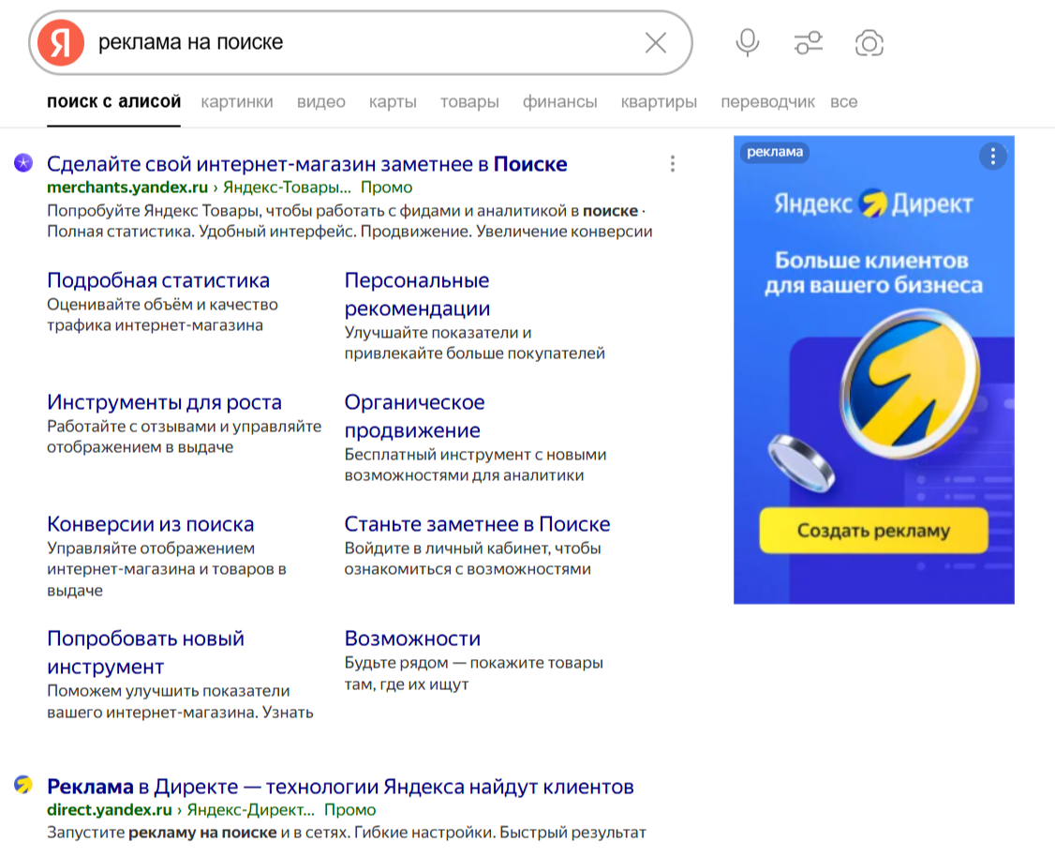Open search settings sliders icon

pos(808,42)
